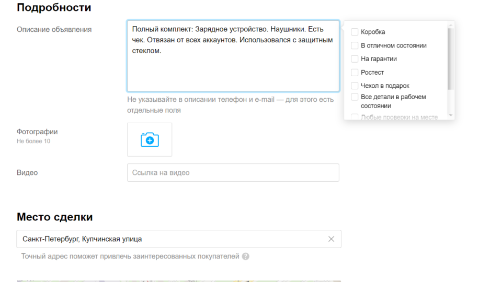Click the add photo camera icon
This screenshot has height=282, width=502.
pos(150,140)
